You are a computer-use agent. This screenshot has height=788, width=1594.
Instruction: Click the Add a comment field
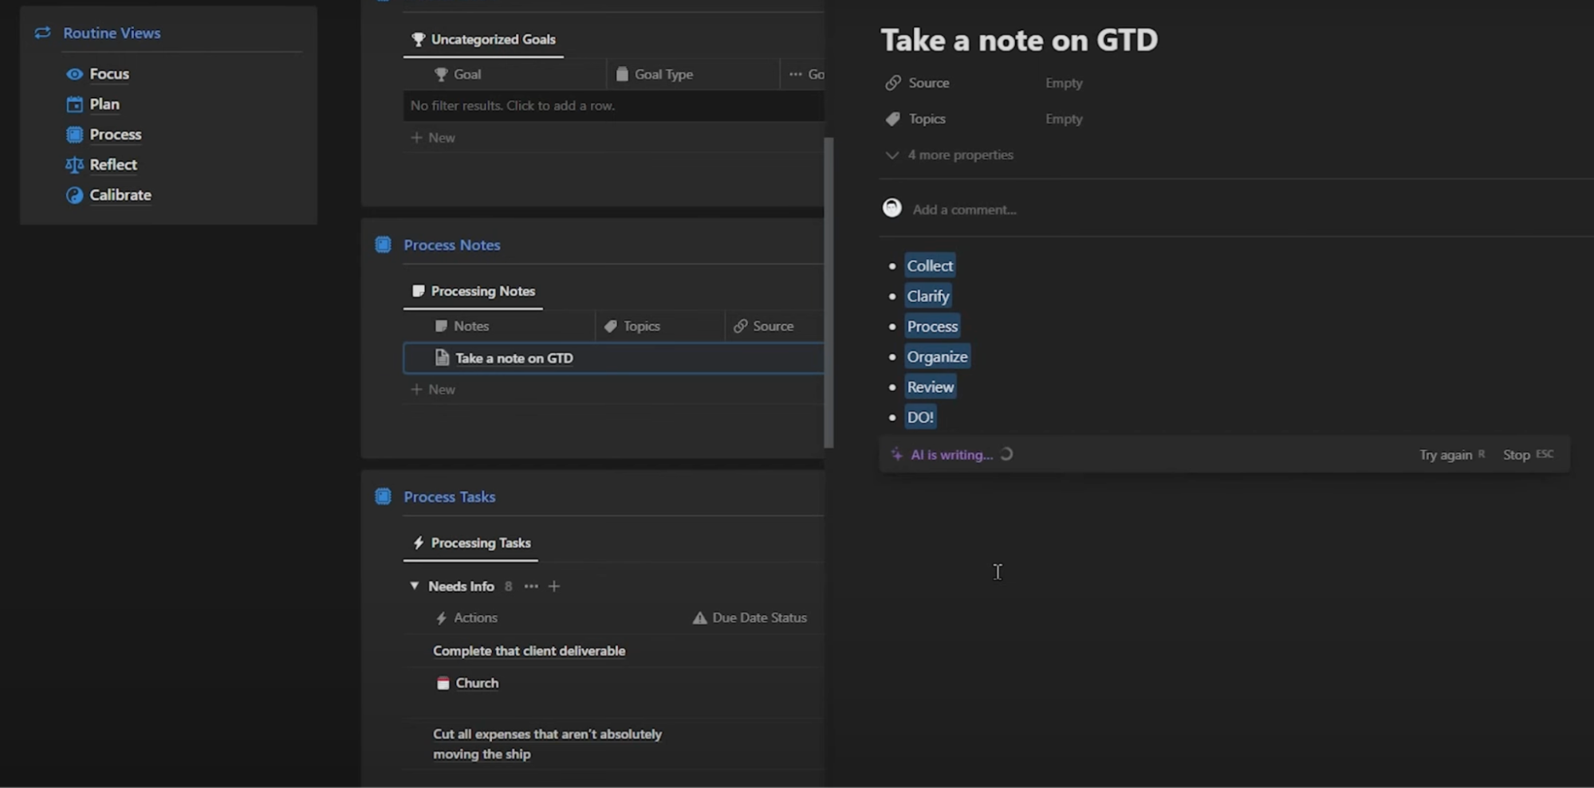point(964,210)
